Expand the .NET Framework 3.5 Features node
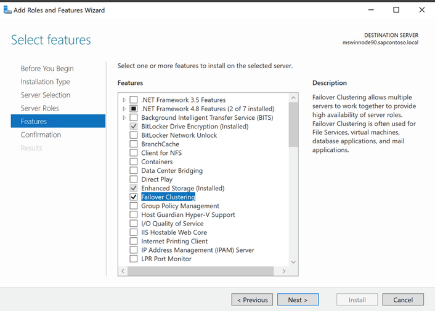 [124, 100]
